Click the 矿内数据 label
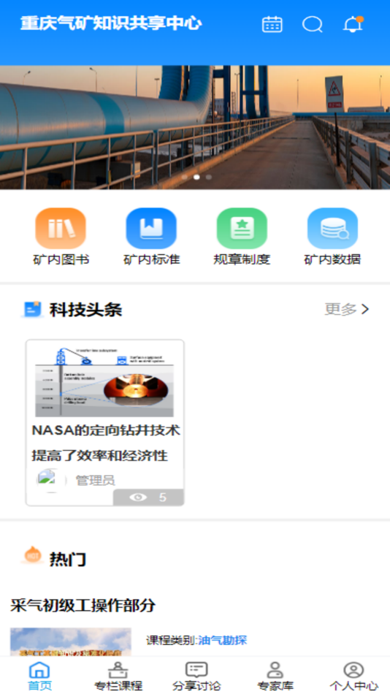Viewport: 390px width, 694px height. (x=332, y=259)
